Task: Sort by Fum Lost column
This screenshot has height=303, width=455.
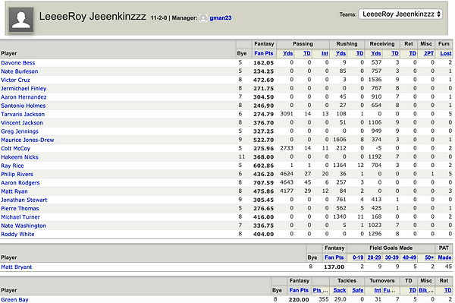Action: coord(445,53)
